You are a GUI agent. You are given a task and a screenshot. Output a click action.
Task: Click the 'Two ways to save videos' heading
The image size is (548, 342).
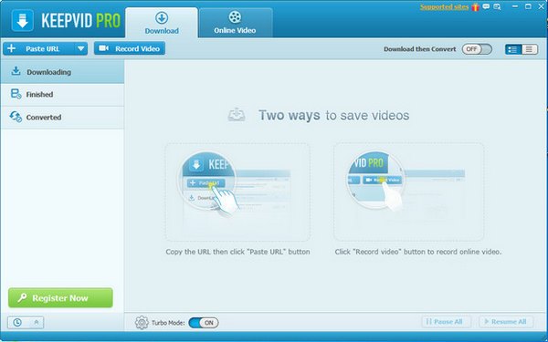click(x=333, y=115)
